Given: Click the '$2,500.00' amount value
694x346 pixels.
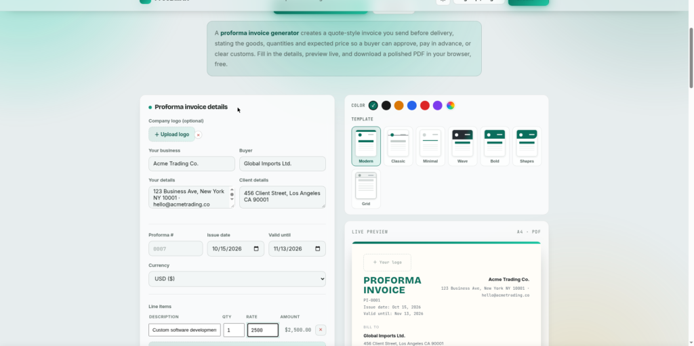Looking at the screenshot, I should point(298,330).
